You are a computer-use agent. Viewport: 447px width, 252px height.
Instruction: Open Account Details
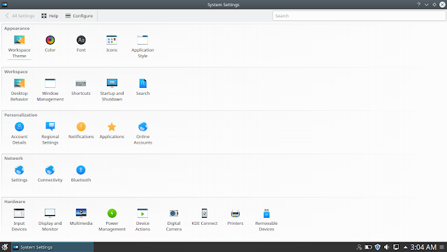click(19, 133)
